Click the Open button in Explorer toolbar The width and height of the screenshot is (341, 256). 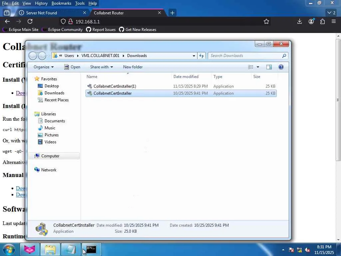click(x=72, y=67)
